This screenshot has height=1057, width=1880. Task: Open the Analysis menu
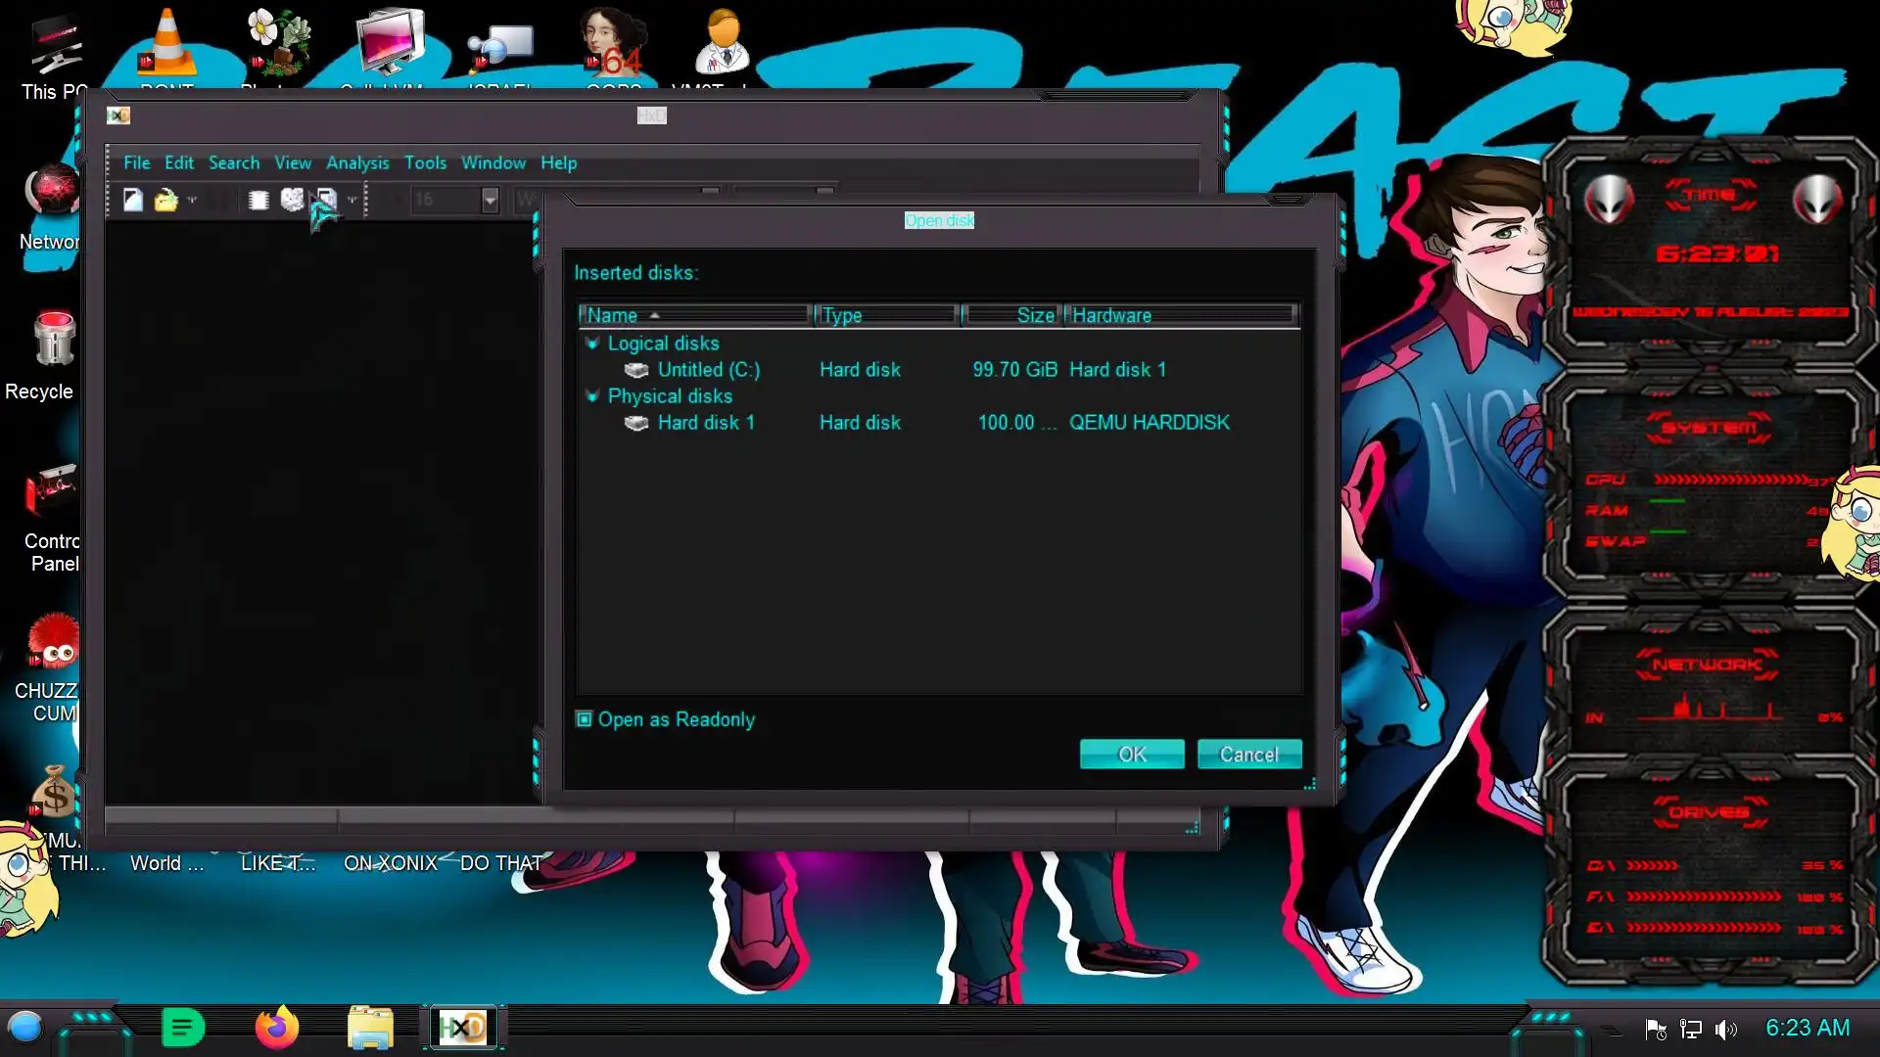point(357,162)
